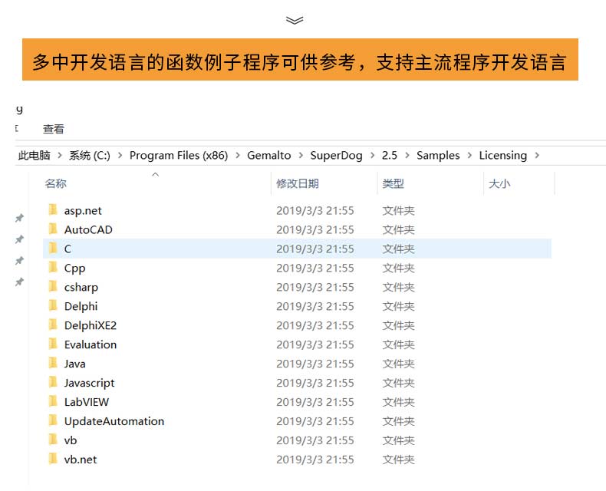
Task: Expand breadcrumb arrow after Samples
Action: coord(469,156)
